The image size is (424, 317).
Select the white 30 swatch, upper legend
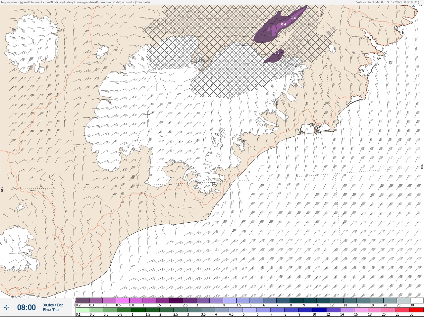coord(416,300)
